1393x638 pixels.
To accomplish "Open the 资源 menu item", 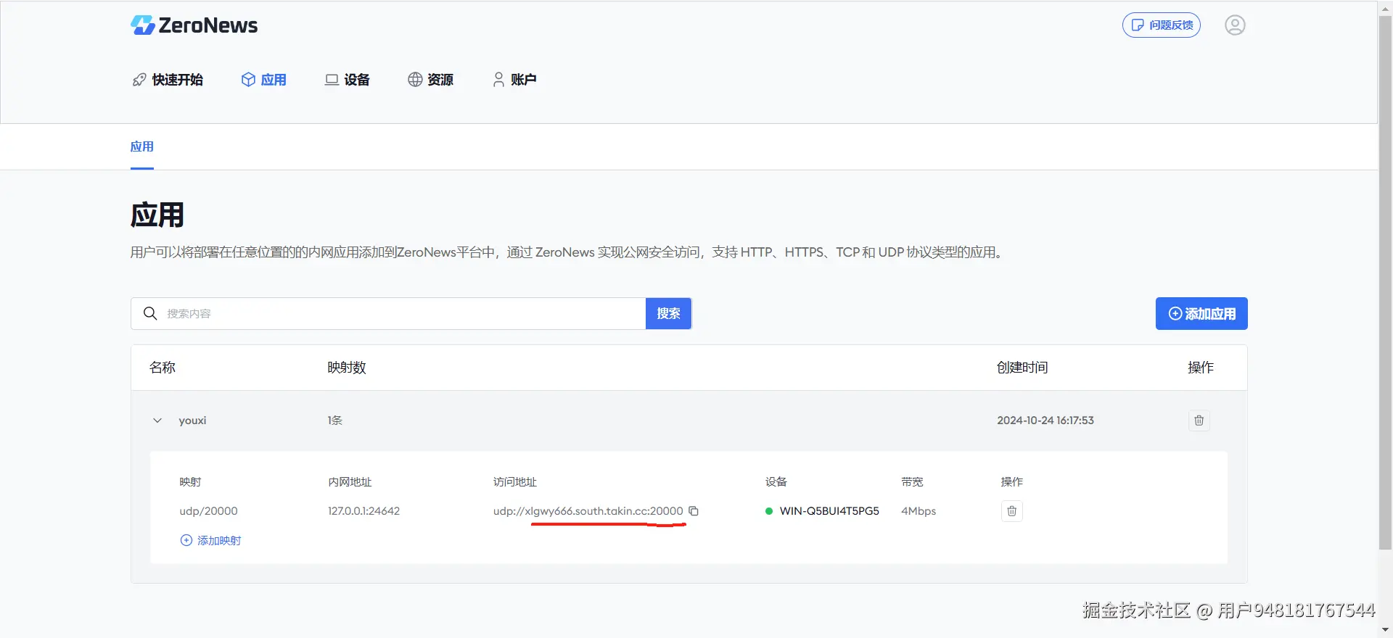I will click(431, 80).
